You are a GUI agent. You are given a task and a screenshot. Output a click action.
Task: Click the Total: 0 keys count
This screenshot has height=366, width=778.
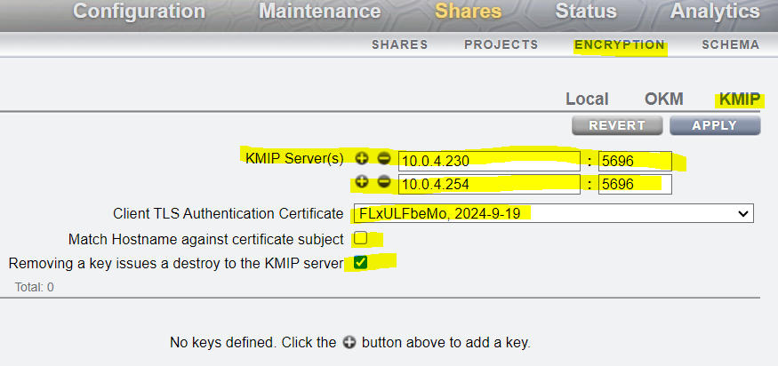[35, 287]
